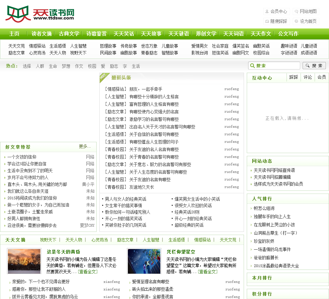Click 查看全文 under 凭栏仰望星空
The width and height of the screenshot is (329, 299).
click(208, 272)
